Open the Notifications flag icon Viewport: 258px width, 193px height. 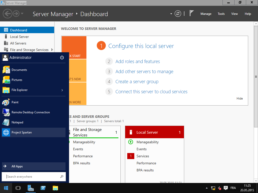click(x=191, y=13)
